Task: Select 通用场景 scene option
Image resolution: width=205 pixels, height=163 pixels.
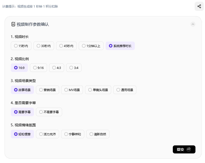Action: 125,90
